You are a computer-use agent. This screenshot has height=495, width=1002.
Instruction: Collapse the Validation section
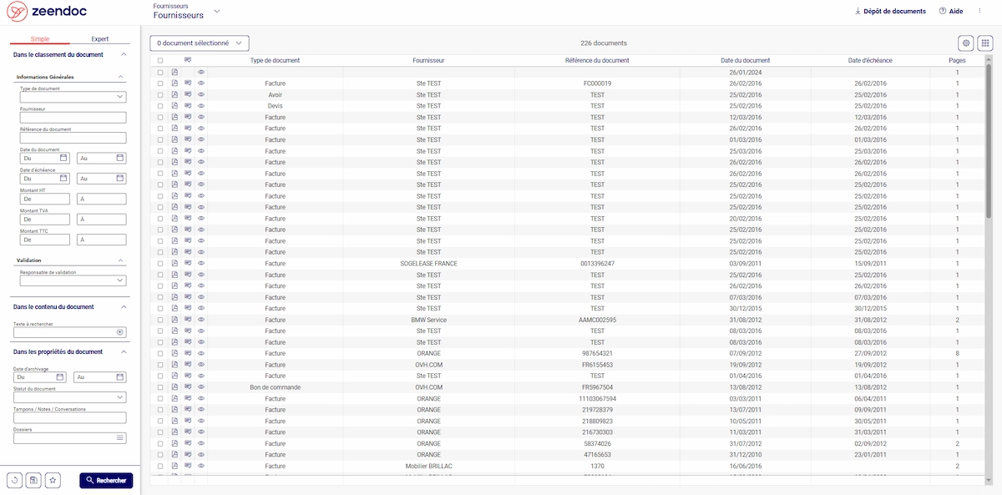pyautogui.click(x=120, y=260)
